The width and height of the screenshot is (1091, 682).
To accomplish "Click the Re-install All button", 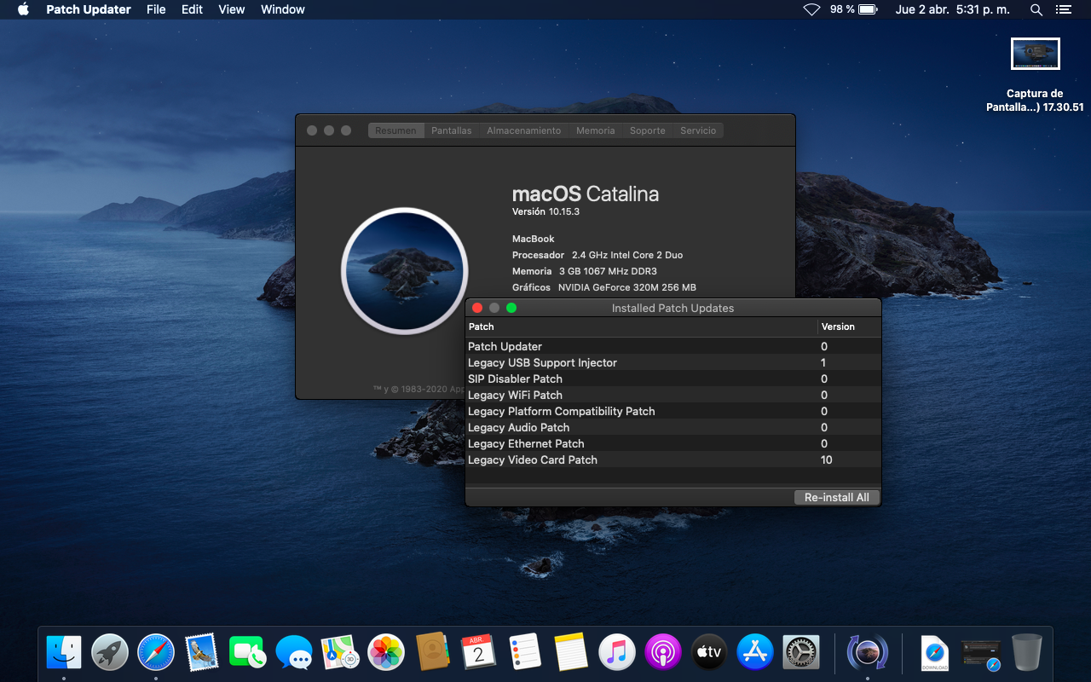I will click(x=837, y=497).
